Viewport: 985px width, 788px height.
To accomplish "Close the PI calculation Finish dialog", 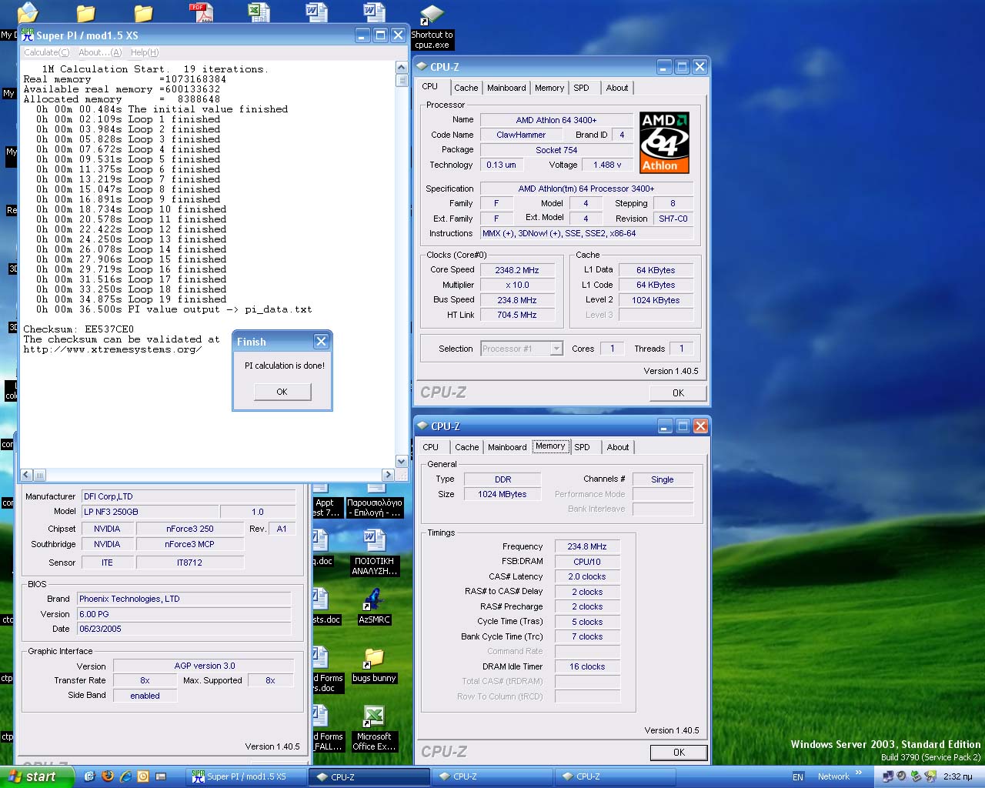I will point(321,341).
